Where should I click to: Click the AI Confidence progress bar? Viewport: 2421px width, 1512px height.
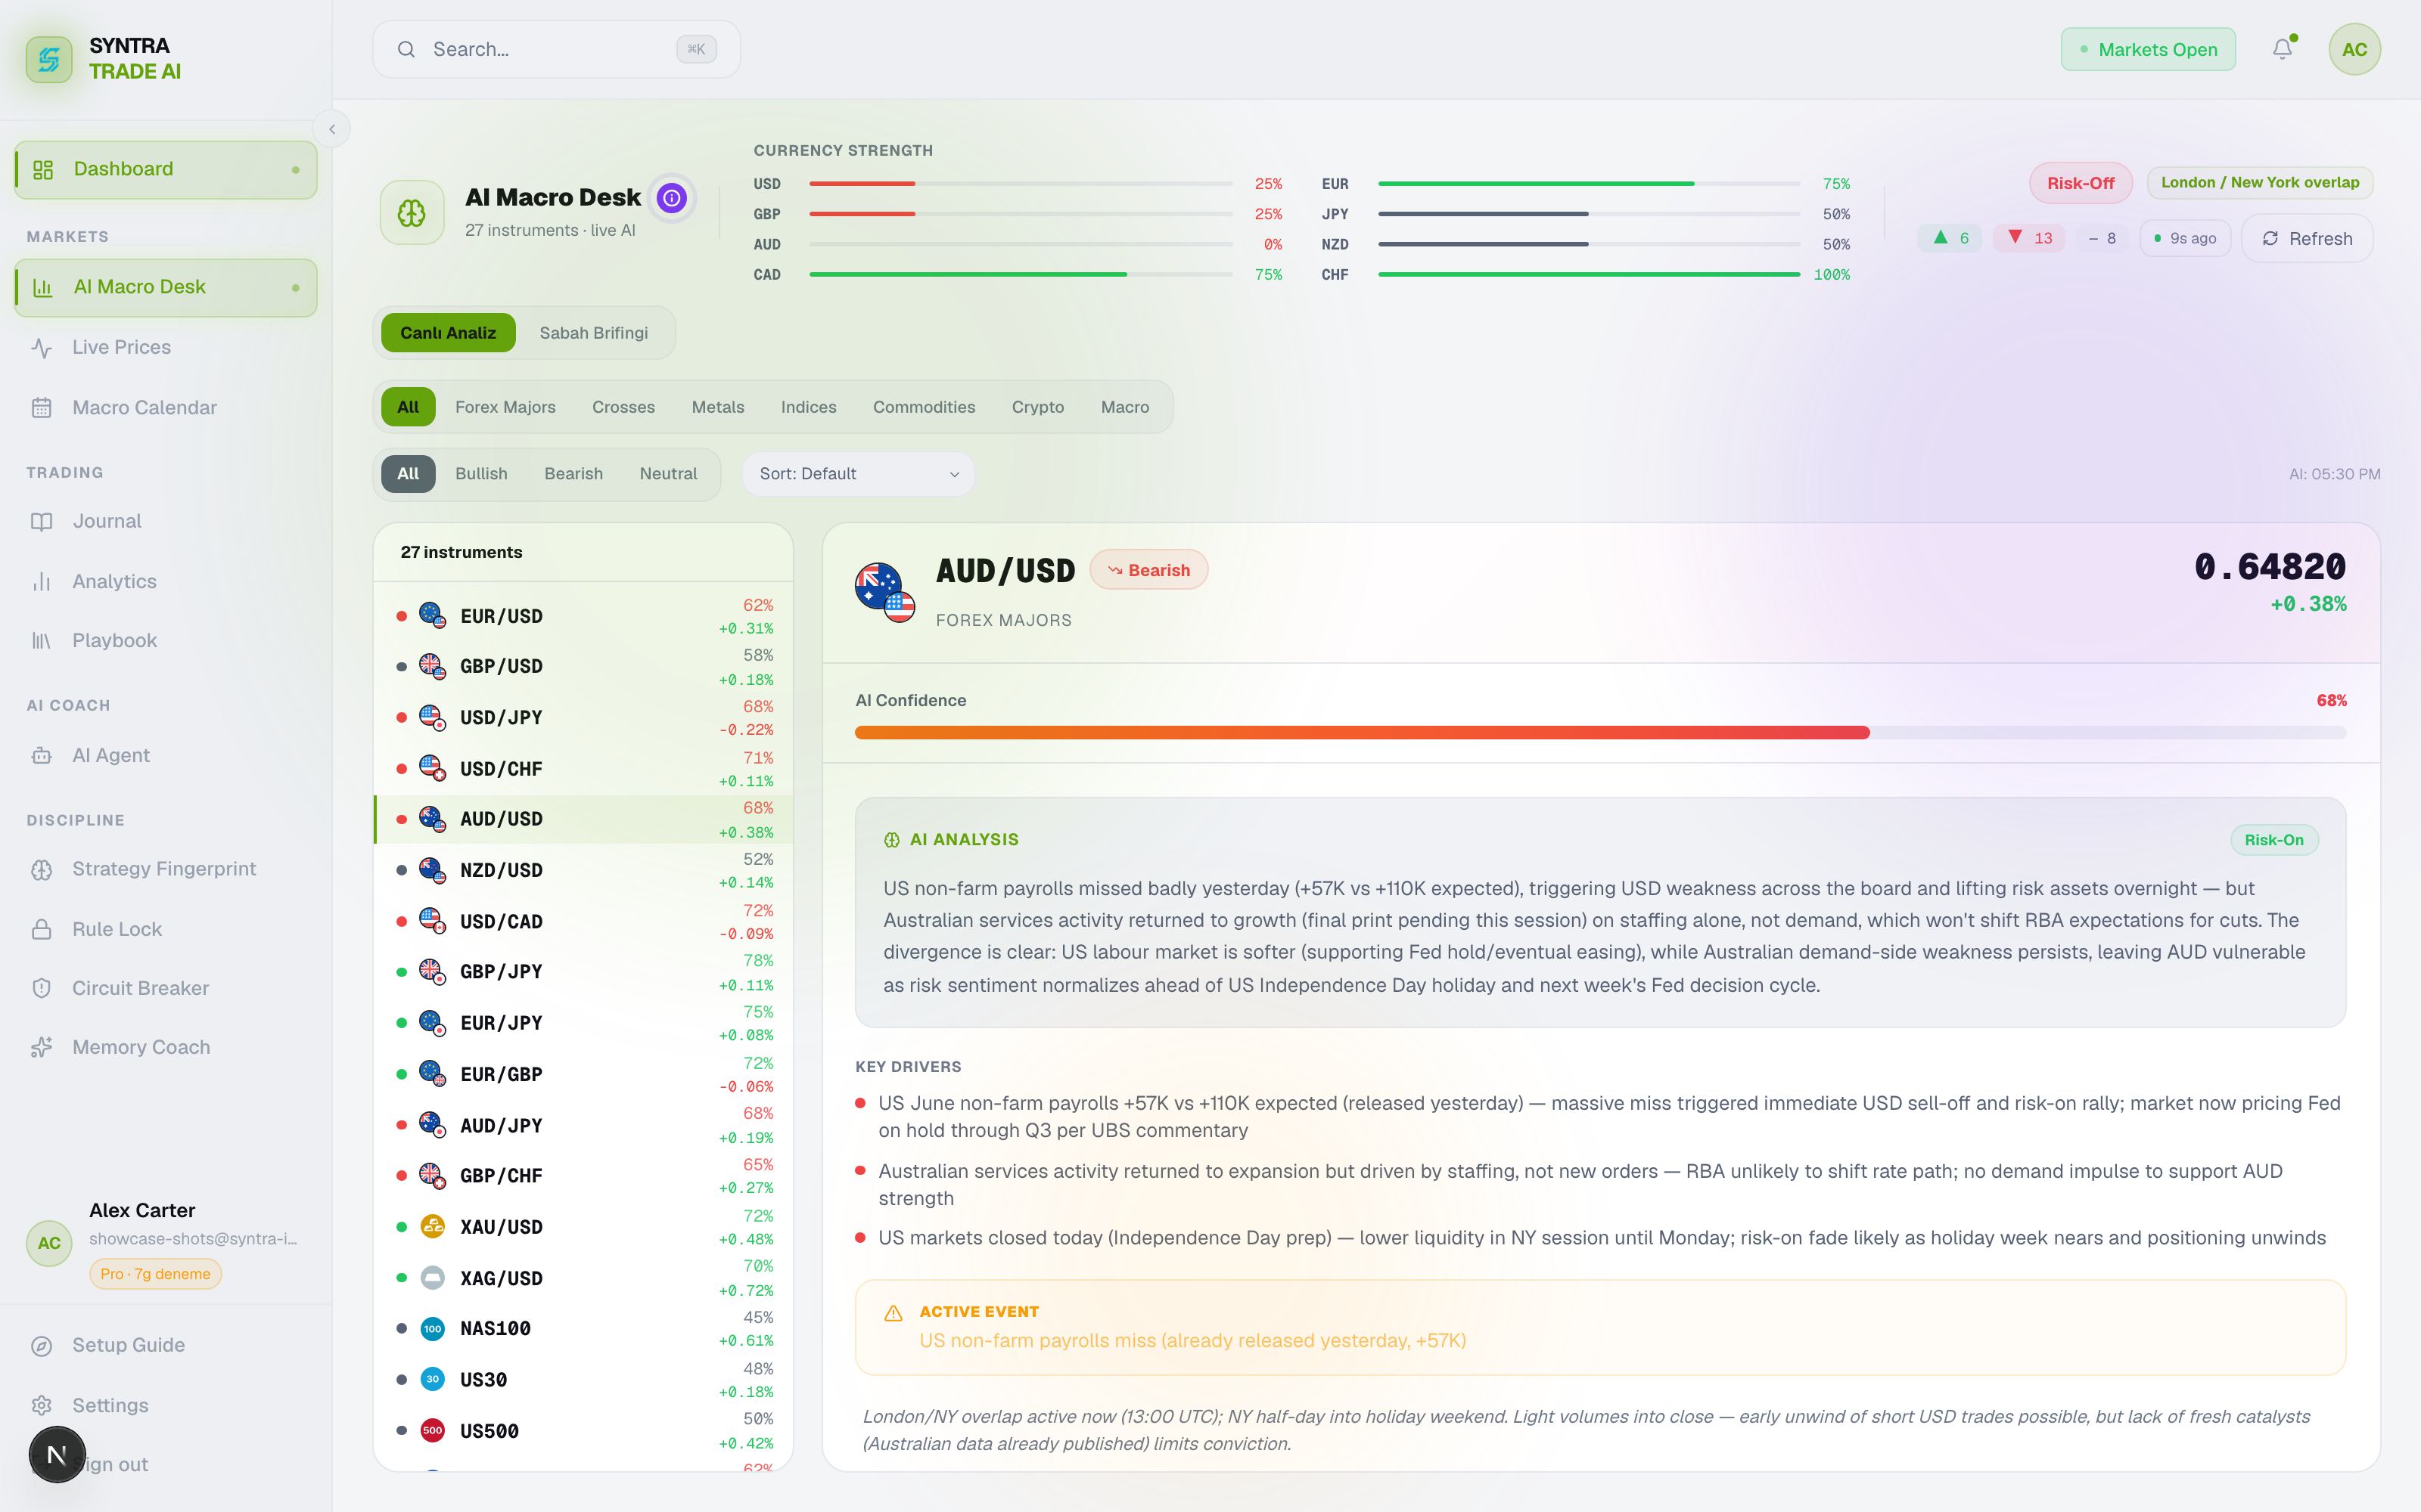[1601, 733]
